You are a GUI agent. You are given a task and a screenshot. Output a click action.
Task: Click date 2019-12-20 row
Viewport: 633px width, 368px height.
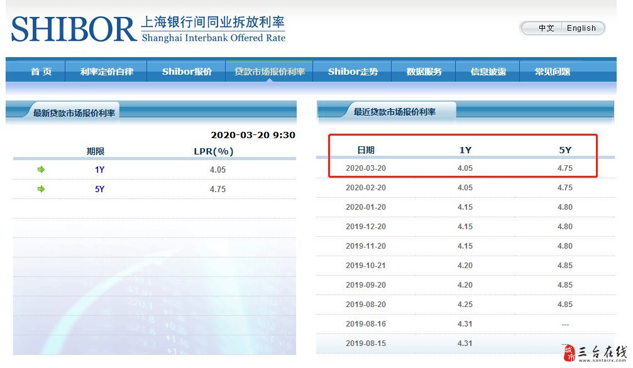click(x=366, y=227)
